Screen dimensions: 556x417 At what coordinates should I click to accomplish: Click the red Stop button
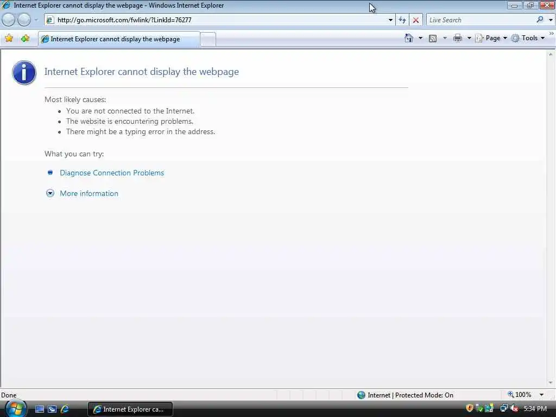point(416,20)
